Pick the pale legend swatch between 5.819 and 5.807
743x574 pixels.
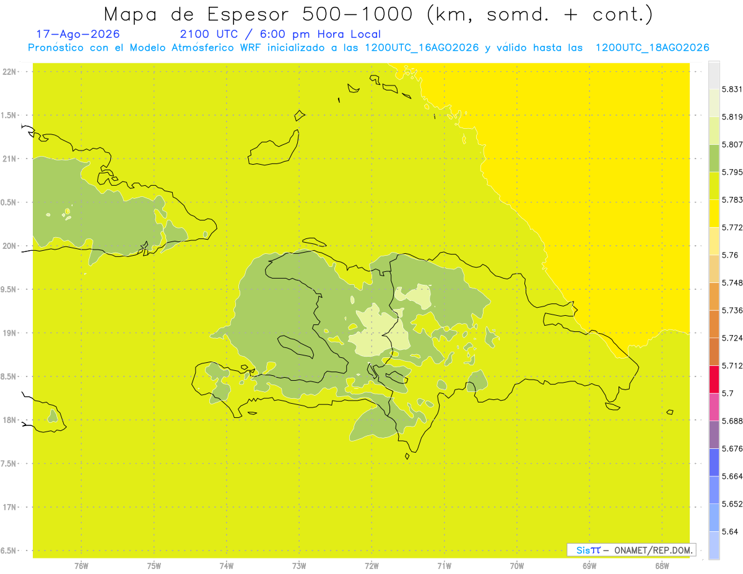tap(714, 130)
